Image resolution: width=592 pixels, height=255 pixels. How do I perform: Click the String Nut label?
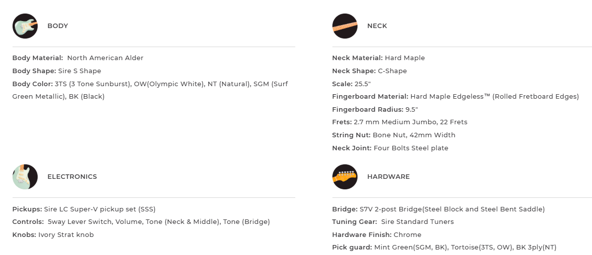[x=351, y=135]
